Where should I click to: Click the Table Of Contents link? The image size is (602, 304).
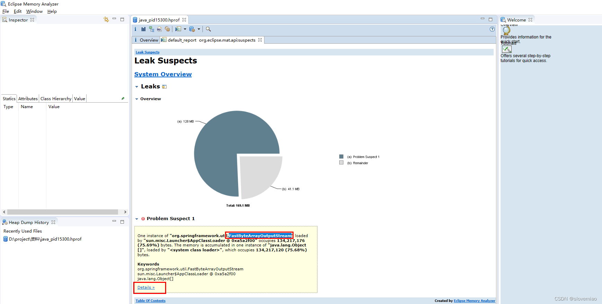(x=151, y=301)
